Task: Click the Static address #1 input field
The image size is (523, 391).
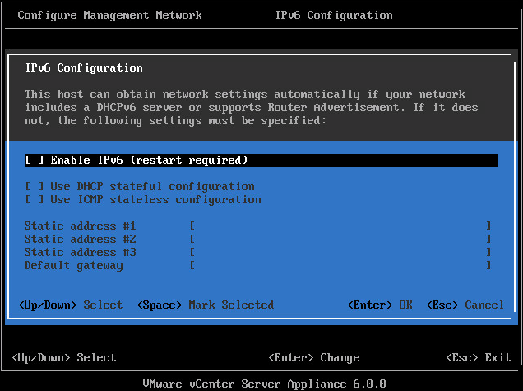Action: pyautogui.click(x=340, y=226)
